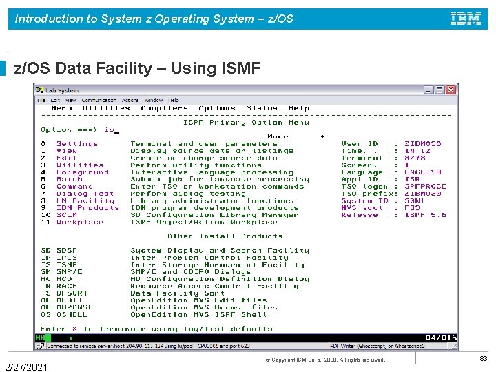The width and height of the screenshot is (496, 372).
Task: Open the Edit menu of the emulator
Action: 55,100
